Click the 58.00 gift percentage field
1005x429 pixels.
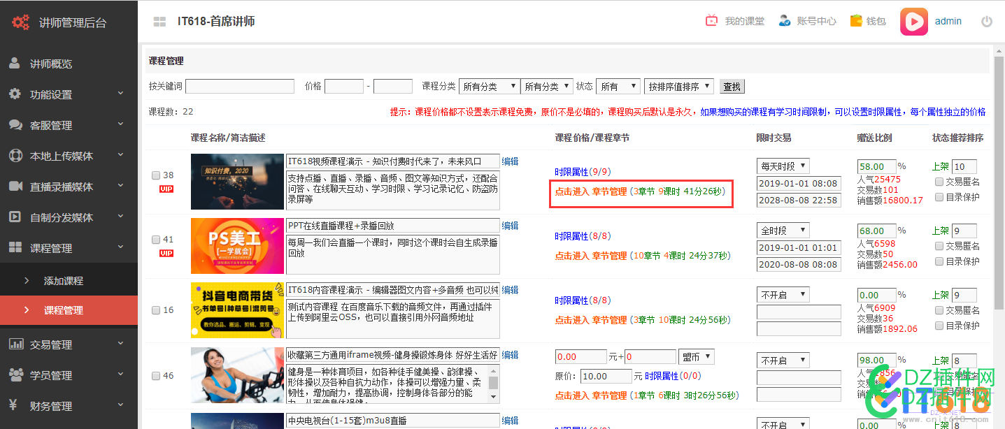(x=876, y=166)
